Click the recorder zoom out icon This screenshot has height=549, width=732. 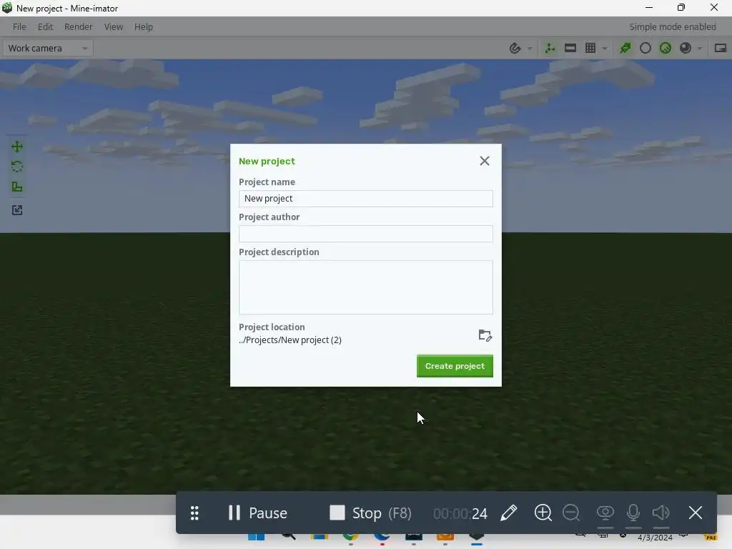point(571,513)
